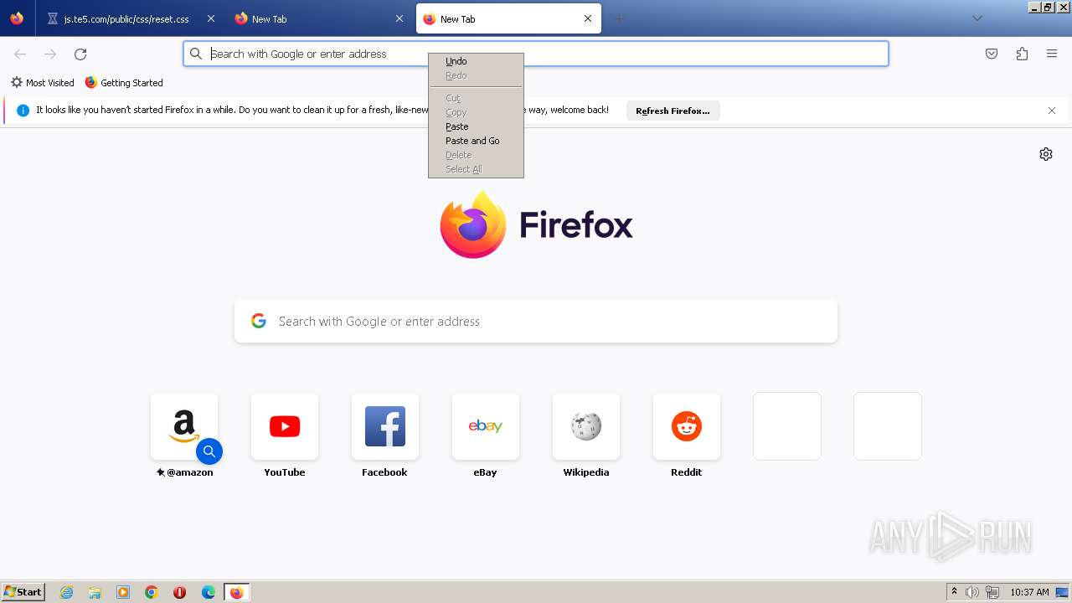Image resolution: width=1072 pixels, height=603 pixels.
Task: Click the first empty shortcut tile
Action: (x=787, y=426)
